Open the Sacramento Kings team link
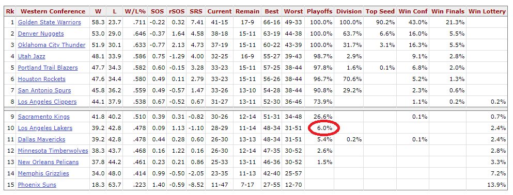Screen dimensions: 513x195 point(44,117)
